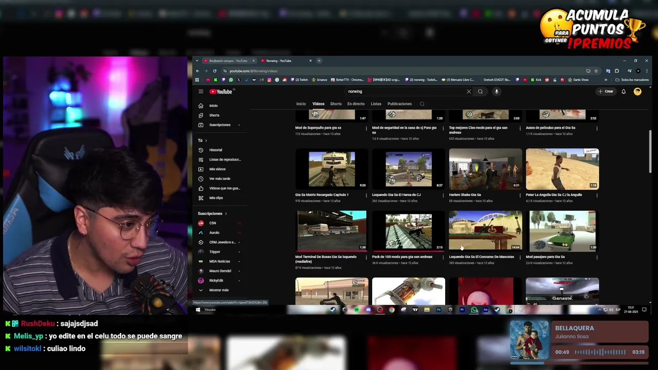Screen dimensions: 658x370
Task: Open Spotify from the Windows taskbar
Action: 356,310
